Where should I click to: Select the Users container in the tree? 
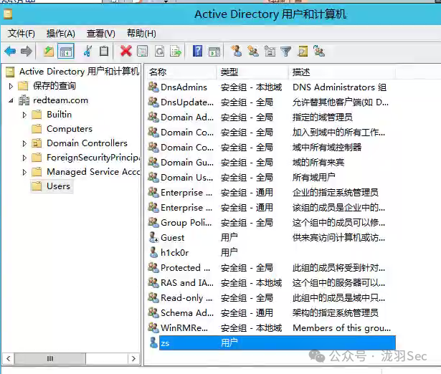coord(58,186)
